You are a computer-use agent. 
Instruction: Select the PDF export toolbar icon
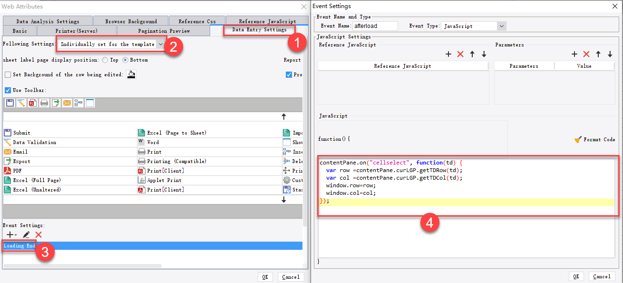pyautogui.click(x=33, y=103)
